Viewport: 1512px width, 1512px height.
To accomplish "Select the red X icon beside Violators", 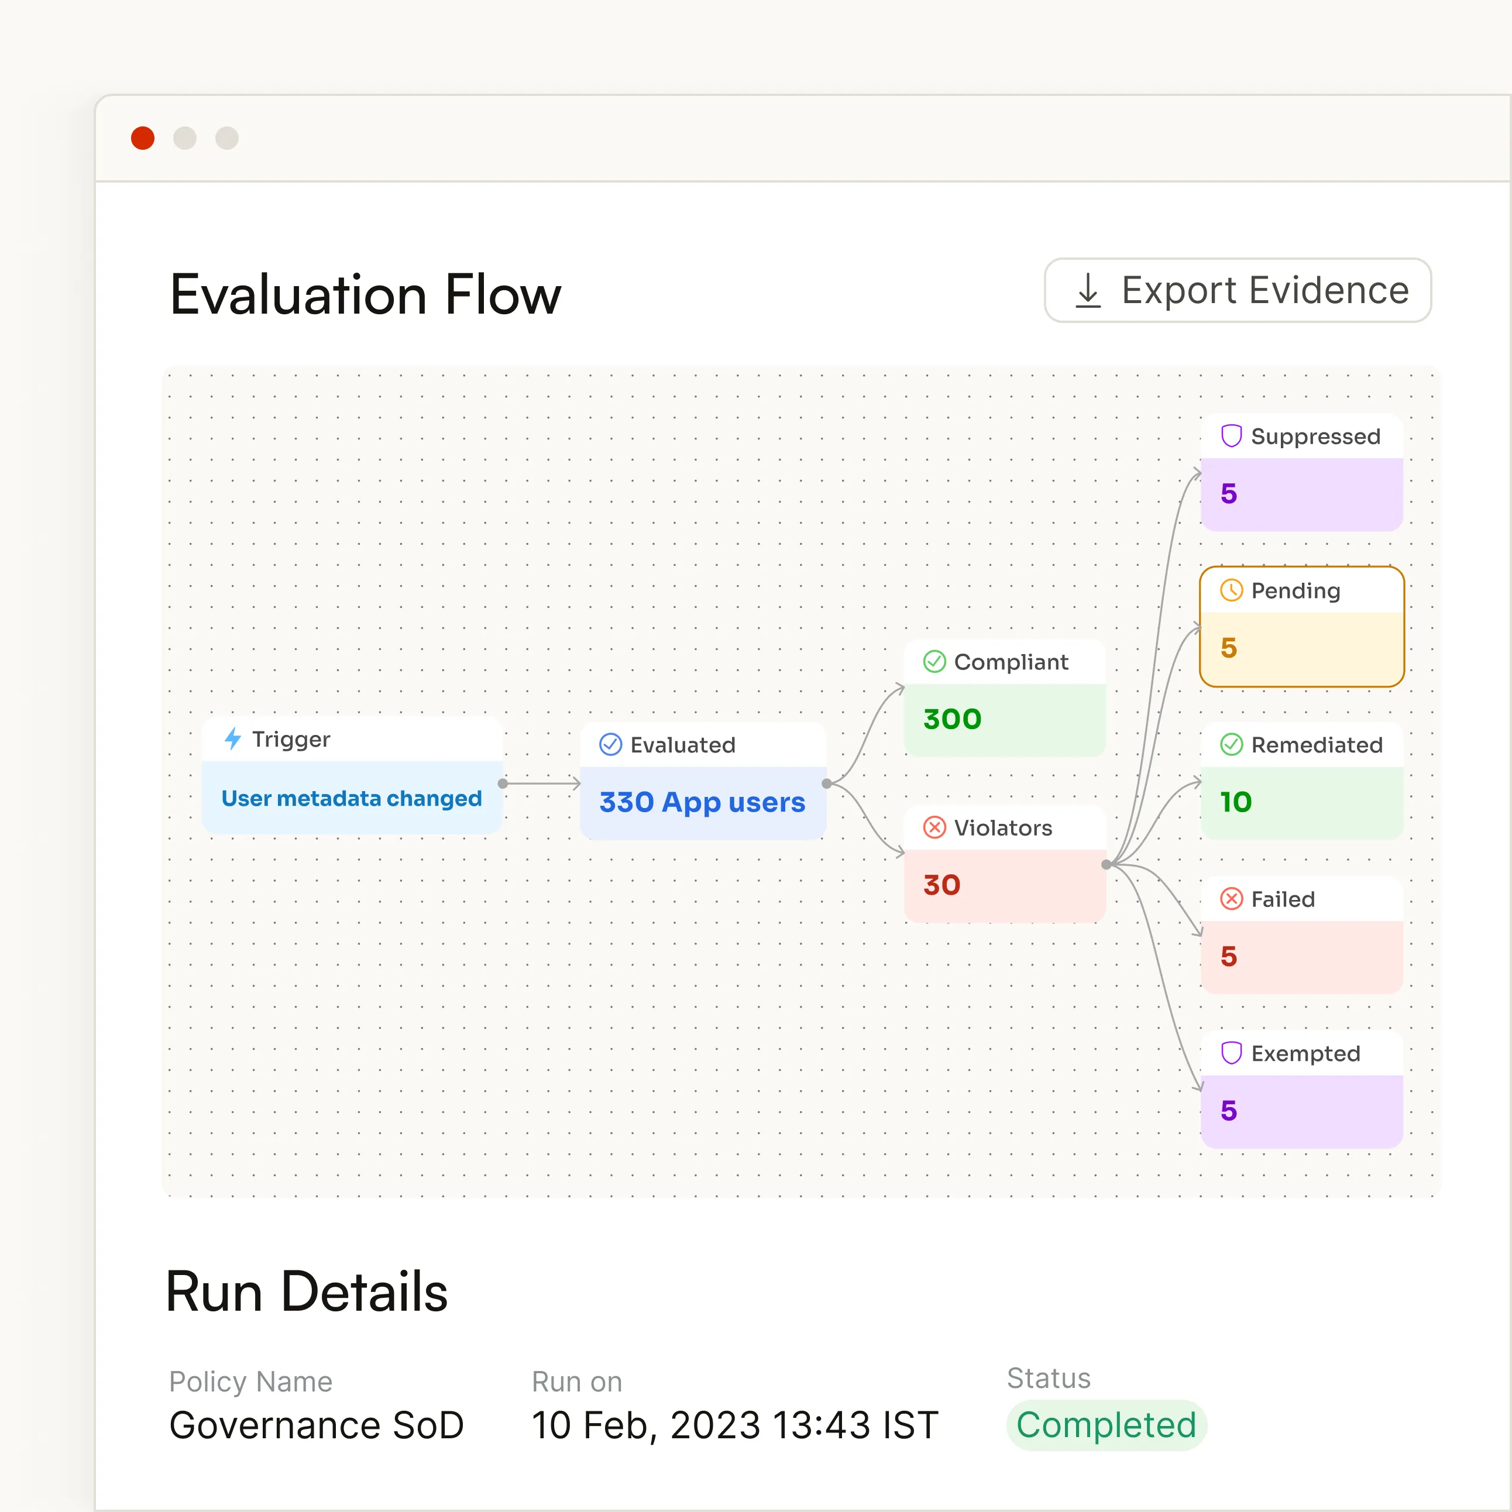I will [935, 828].
